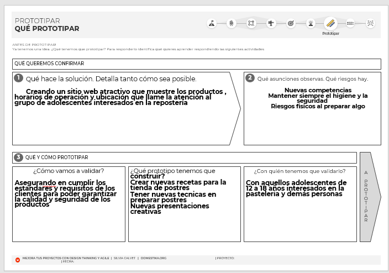Click the 'QUÉ QUEREMOS CONFIRMAR' section bar
Image resolution: width=389 pixels, height=273 pixels.
[197, 64]
